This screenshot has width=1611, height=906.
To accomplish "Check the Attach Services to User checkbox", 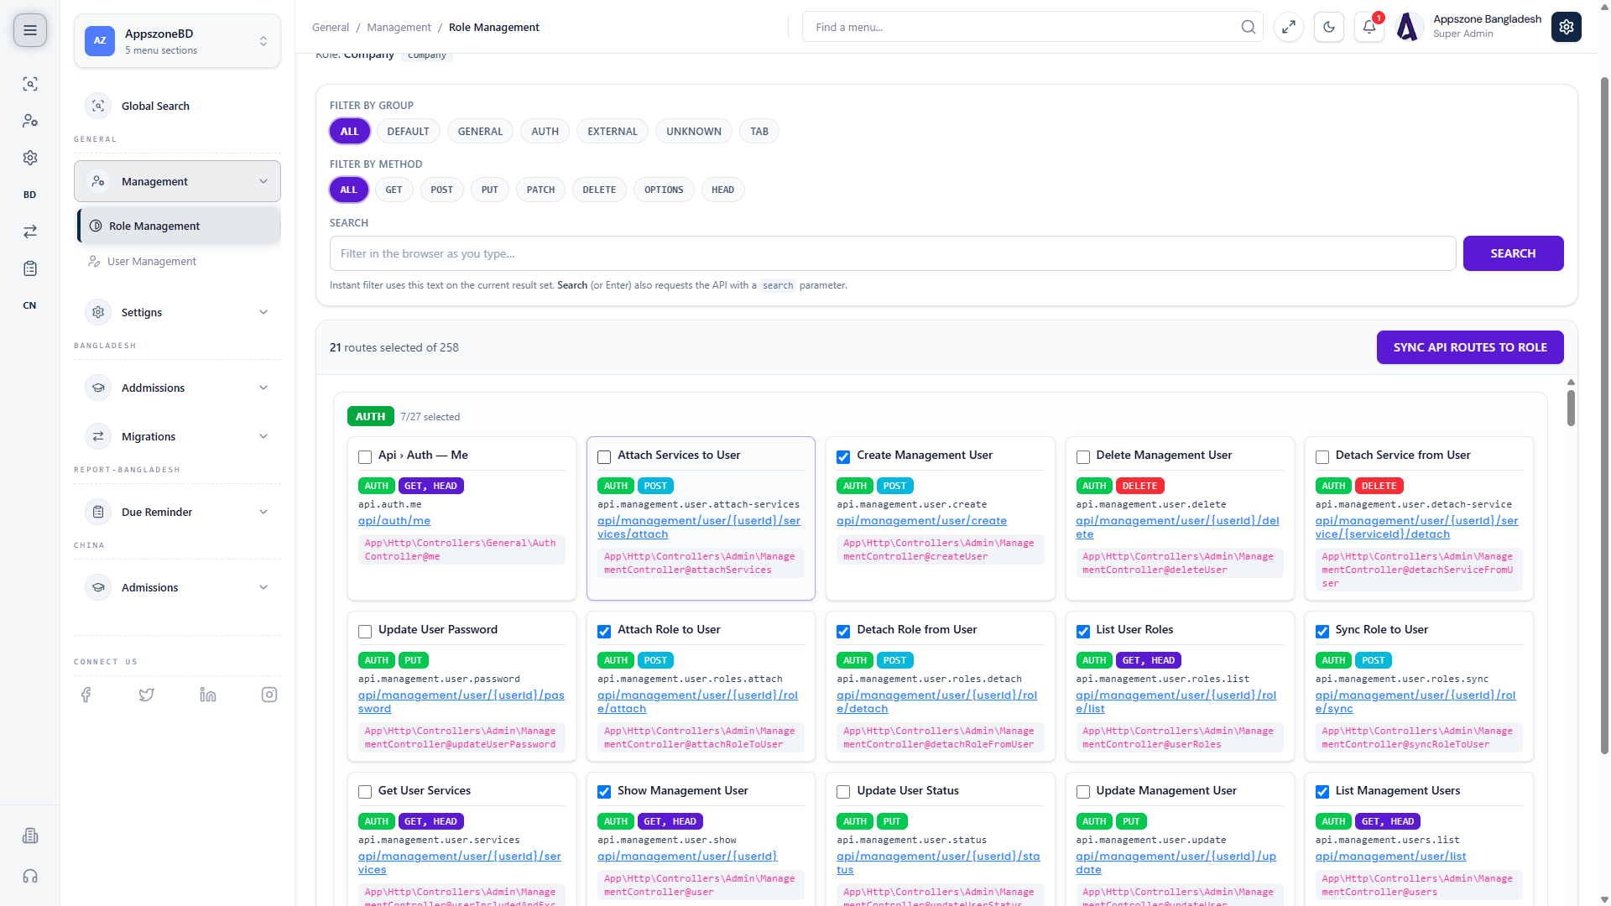I will point(604,456).
